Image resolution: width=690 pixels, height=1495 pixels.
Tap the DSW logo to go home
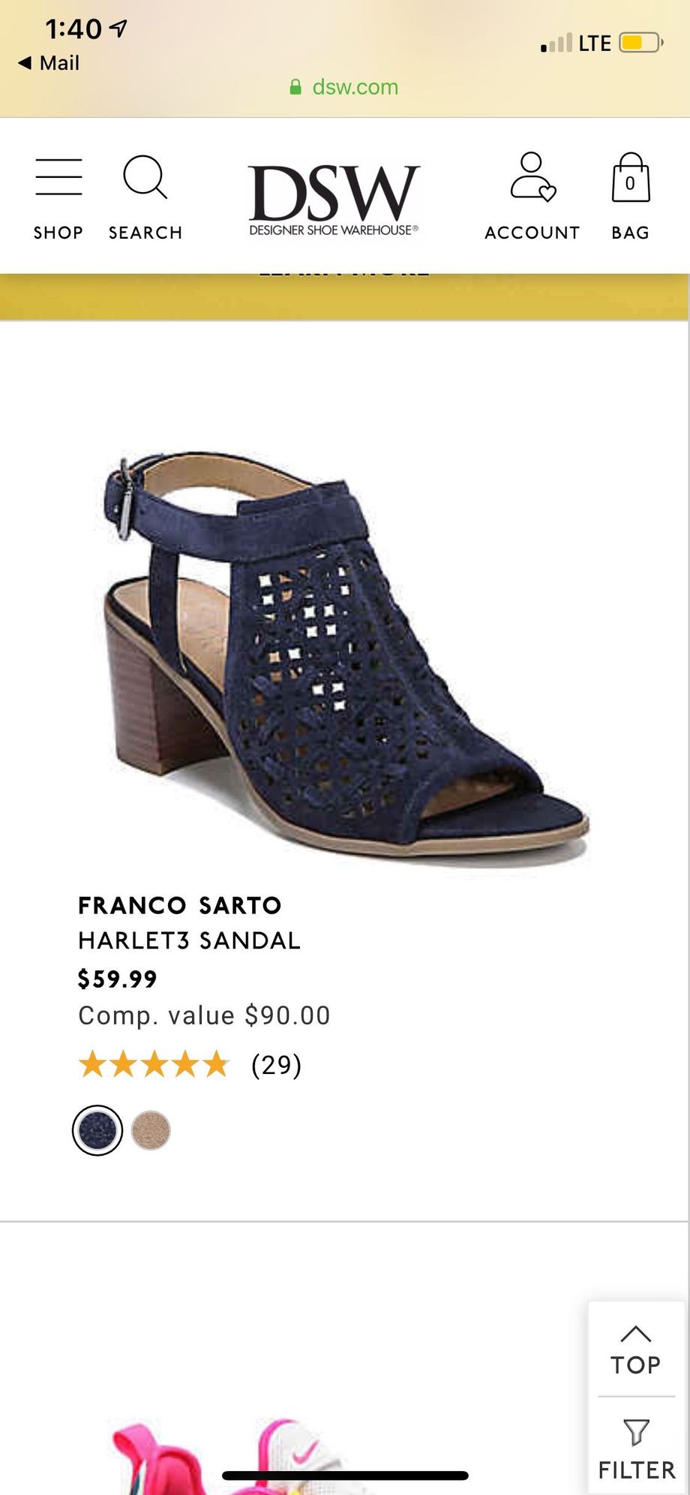click(x=334, y=200)
